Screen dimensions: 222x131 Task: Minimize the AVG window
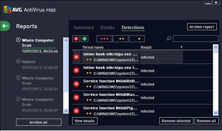point(208,2)
